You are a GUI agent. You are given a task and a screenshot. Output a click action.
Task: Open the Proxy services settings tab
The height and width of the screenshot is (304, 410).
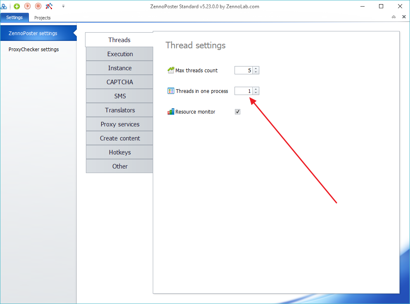tap(120, 124)
